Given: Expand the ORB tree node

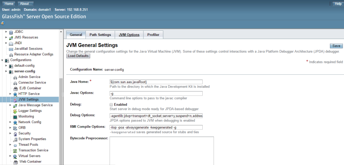Looking at the screenshot, I should [x=11, y=128].
